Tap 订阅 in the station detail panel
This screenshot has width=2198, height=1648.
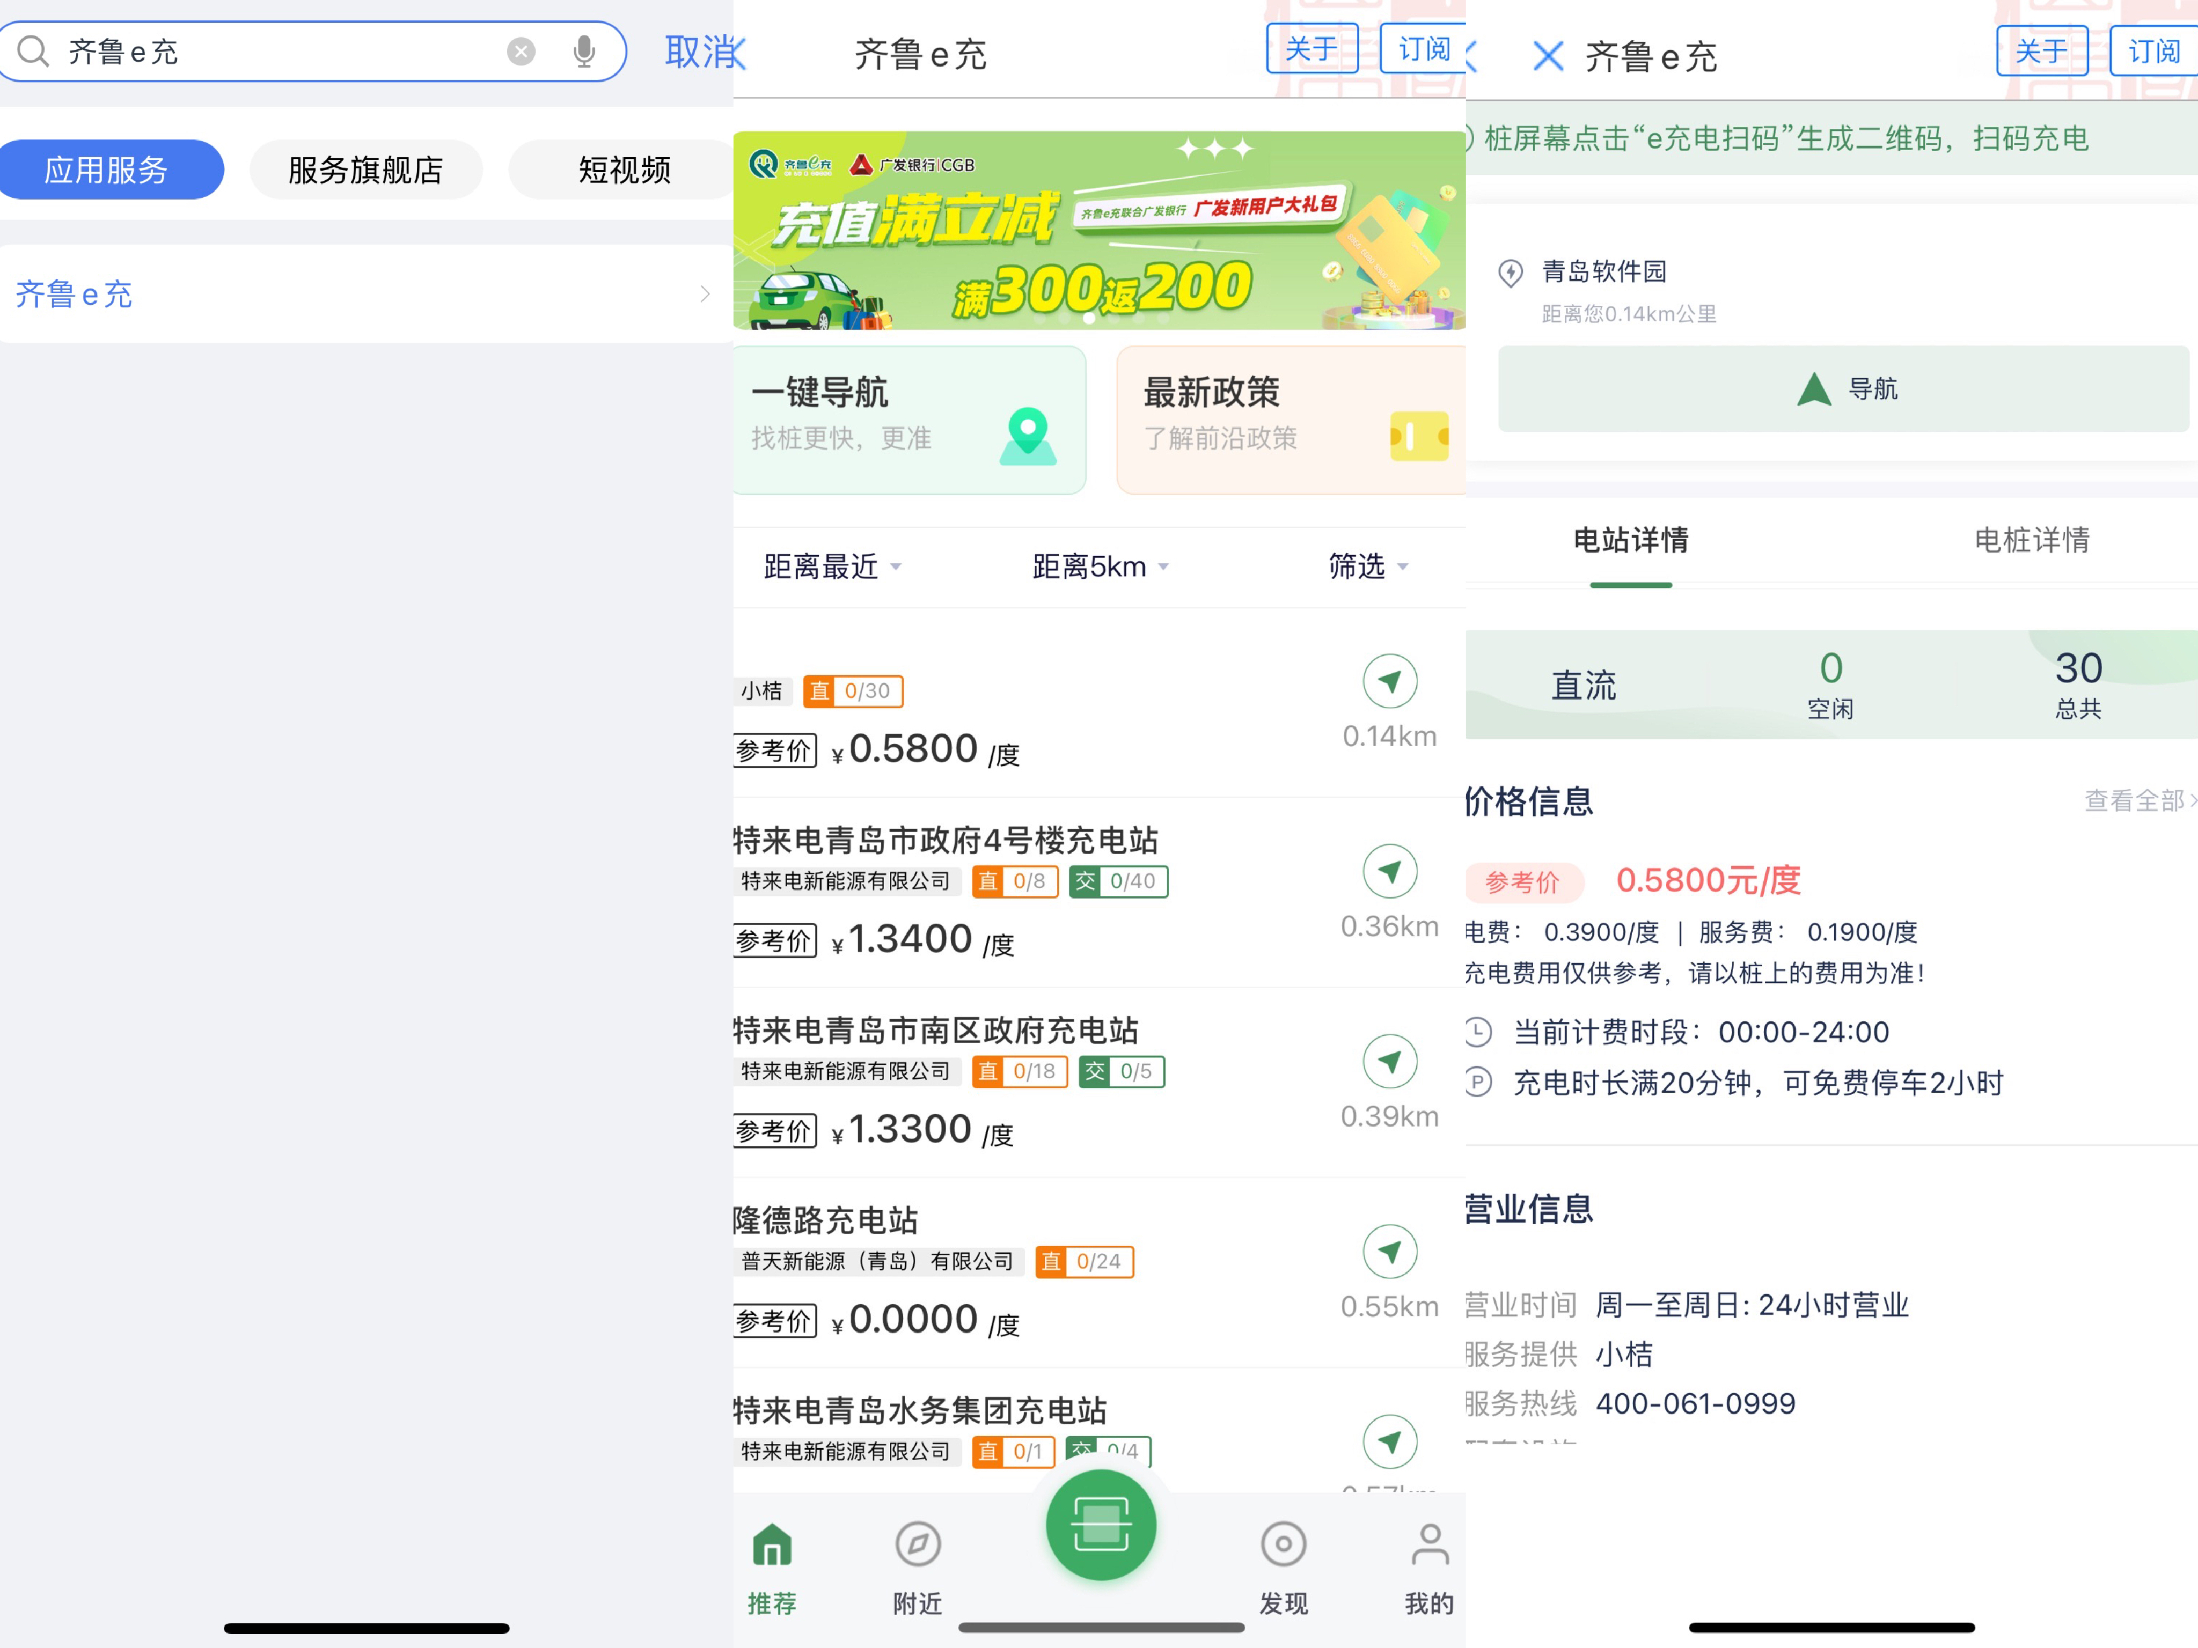pos(2153,50)
